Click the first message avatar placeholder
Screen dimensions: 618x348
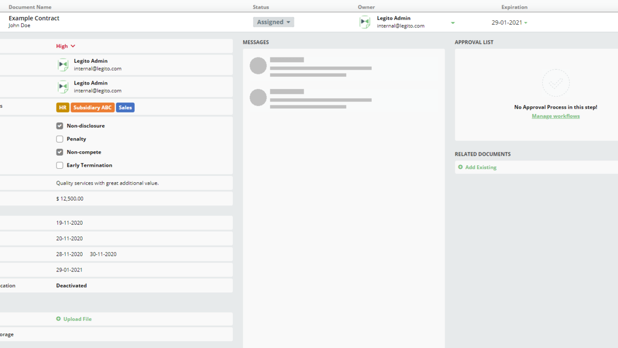coord(258,66)
